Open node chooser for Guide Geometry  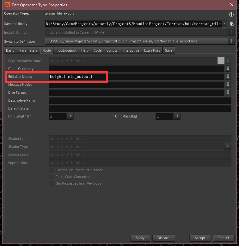(x=228, y=68)
